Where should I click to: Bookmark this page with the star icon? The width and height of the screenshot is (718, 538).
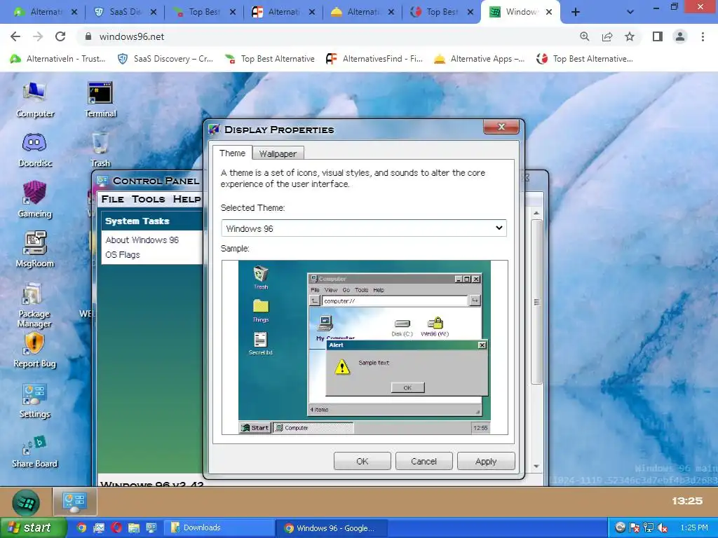coord(630,36)
